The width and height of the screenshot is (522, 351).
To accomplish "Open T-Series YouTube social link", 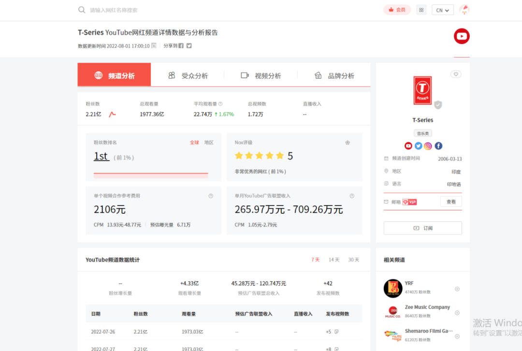I will point(408,146).
